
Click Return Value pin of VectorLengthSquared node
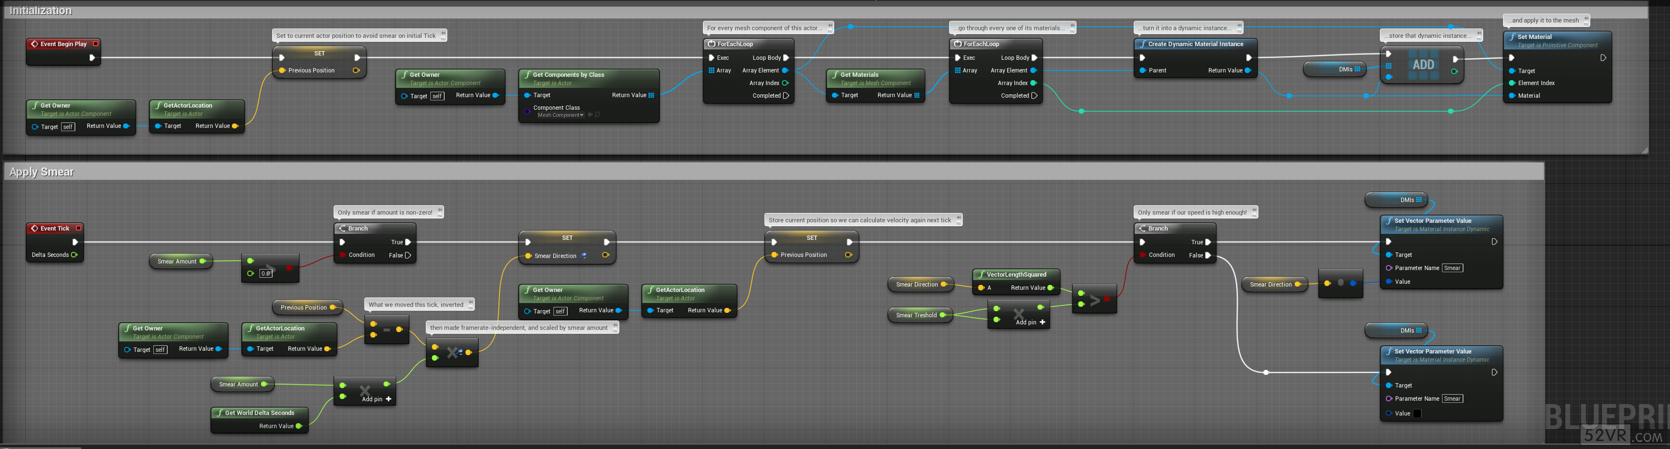tap(1050, 288)
